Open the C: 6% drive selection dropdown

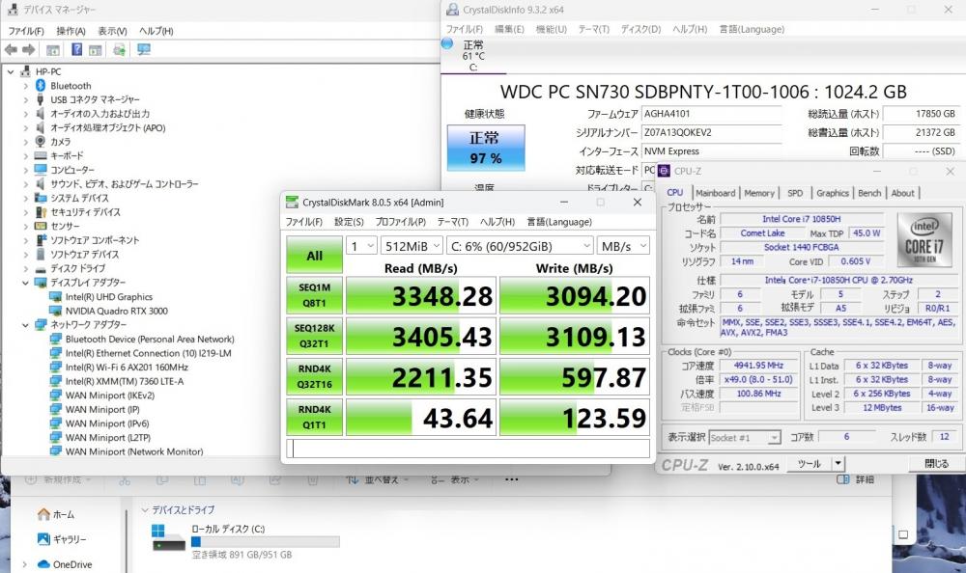tap(520, 246)
